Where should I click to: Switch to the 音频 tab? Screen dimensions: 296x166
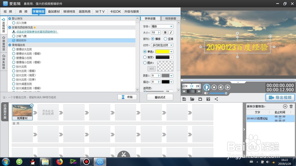(23, 12)
